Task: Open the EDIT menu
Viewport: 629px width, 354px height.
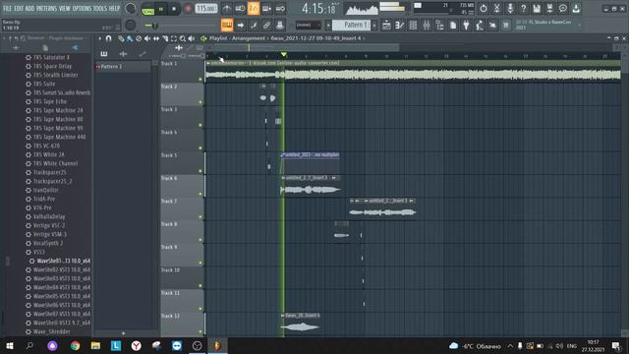Action: tap(19, 8)
